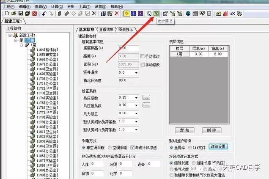Click the diagonal striped toolbar icon
269x179 pixels.
tap(239, 14)
